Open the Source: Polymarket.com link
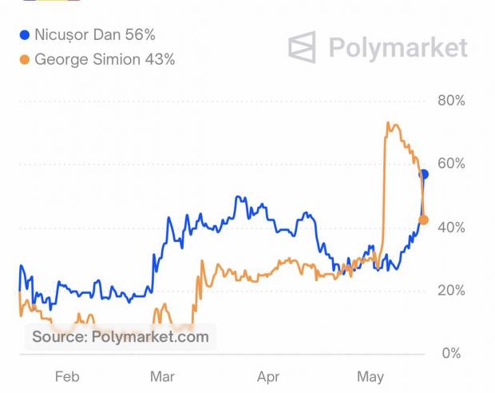495x393 pixels. [121, 337]
